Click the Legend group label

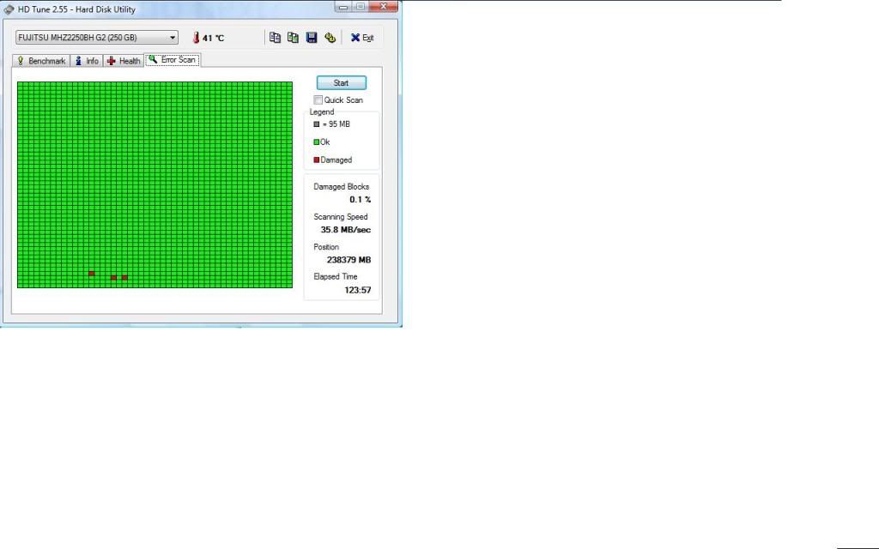click(x=321, y=112)
